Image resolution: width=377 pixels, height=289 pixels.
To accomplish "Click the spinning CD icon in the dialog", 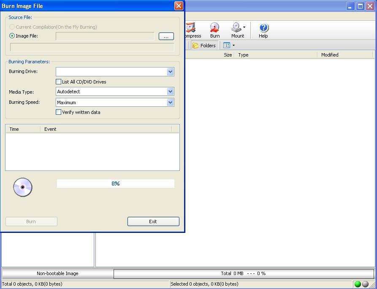I will tap(23, 187).
